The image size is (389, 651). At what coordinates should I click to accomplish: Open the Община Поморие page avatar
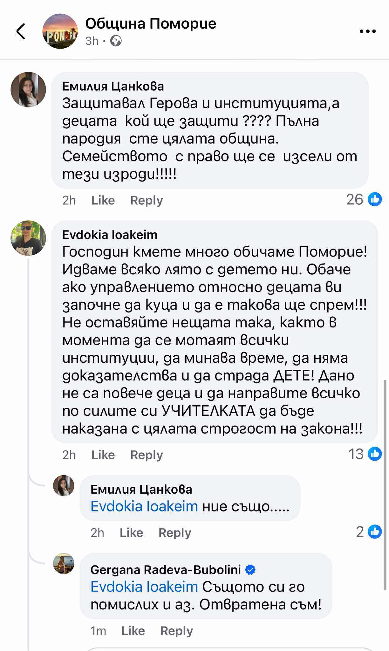tap(60, 31)
